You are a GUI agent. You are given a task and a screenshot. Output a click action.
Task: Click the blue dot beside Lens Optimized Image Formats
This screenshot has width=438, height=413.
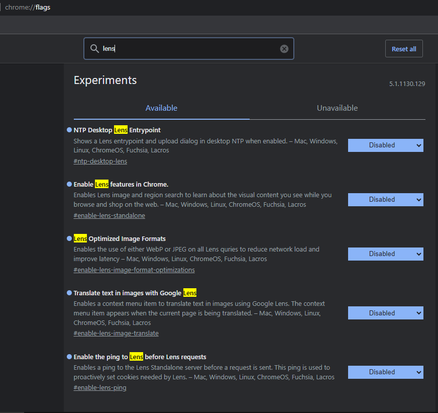[x=69, y=238]
